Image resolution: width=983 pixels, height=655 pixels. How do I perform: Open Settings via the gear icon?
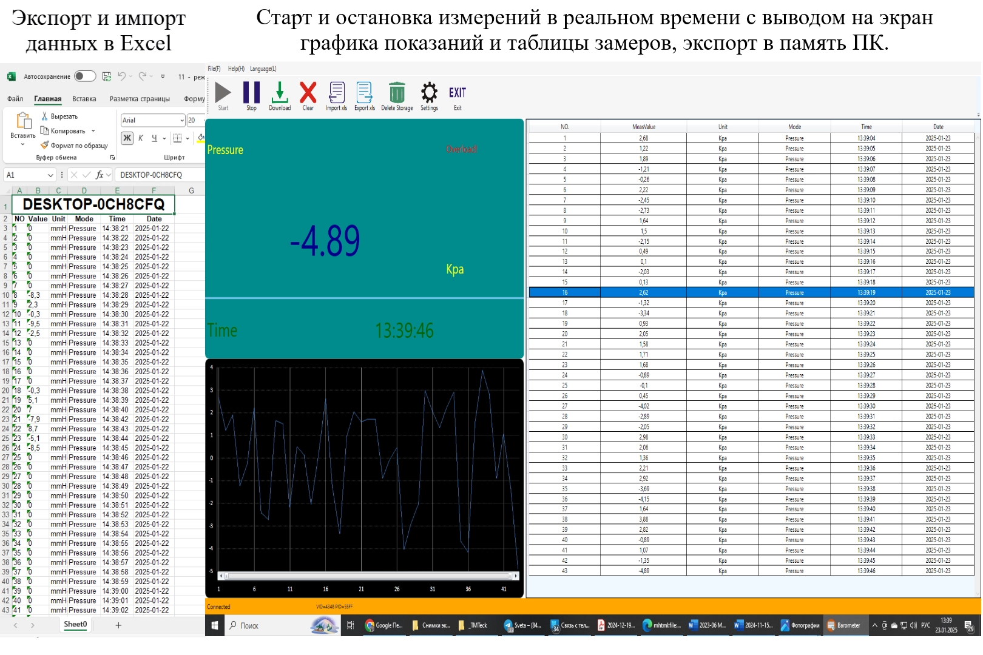429,93
